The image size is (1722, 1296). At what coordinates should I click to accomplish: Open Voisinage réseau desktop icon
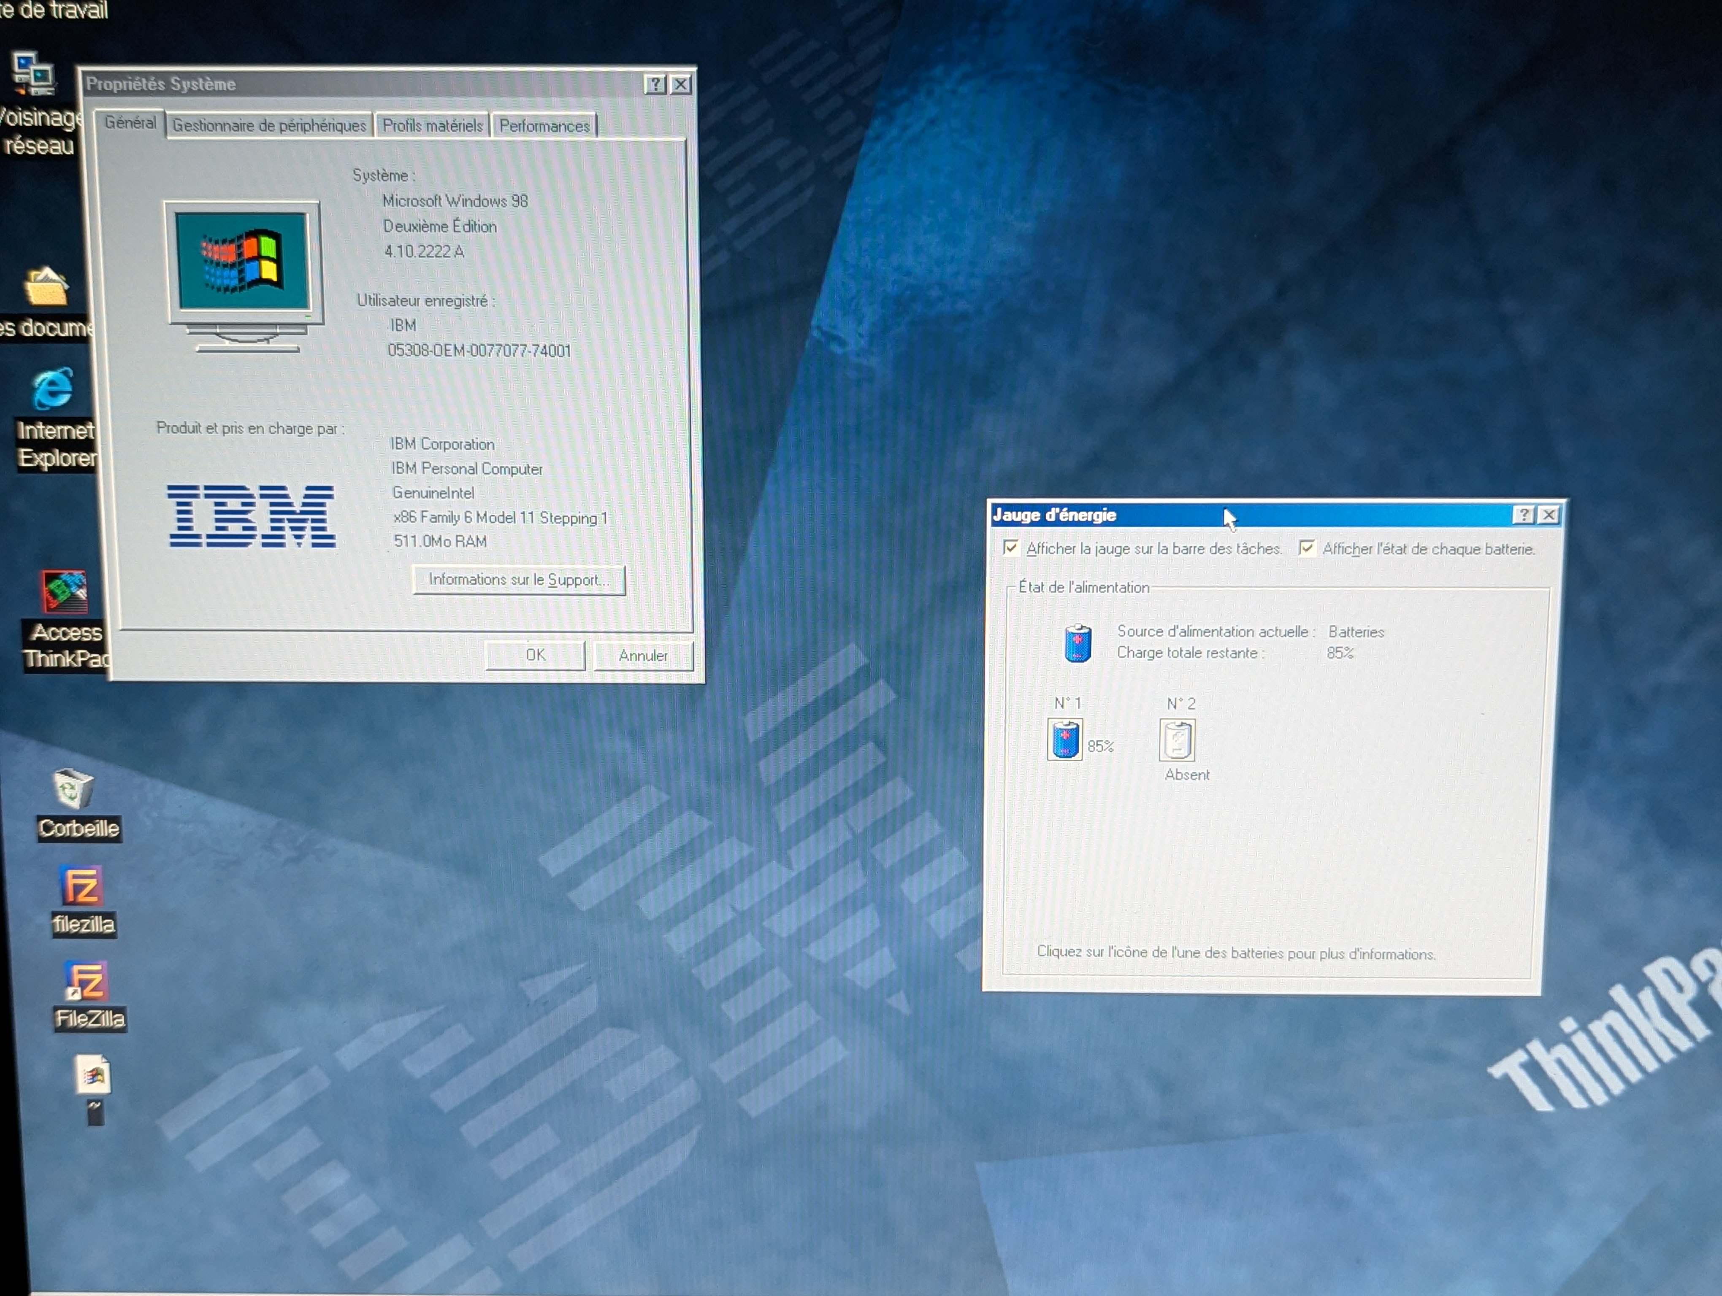[34, 74]
